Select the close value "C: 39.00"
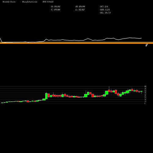This screenshot has height=153, width=153. (x=55, y=10)
